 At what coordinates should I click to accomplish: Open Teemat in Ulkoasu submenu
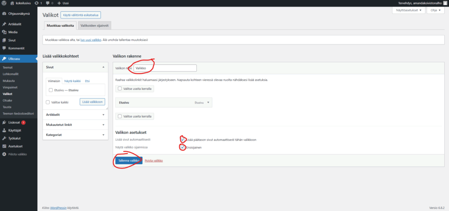tap(7, 67)
